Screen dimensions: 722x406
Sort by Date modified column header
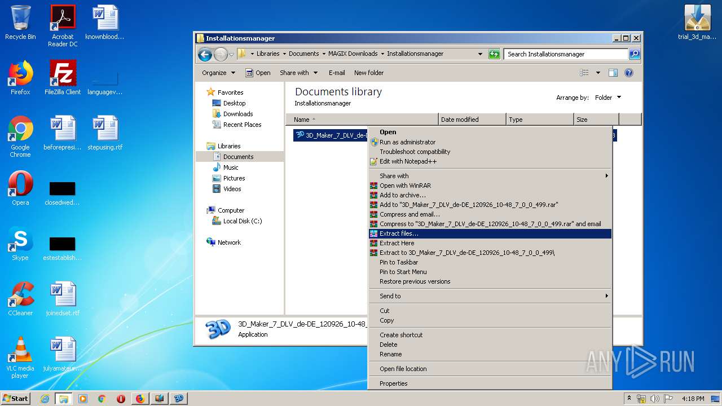click(x=472, y=120)
